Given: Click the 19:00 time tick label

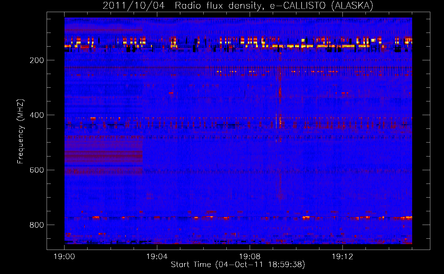Looking at the screenshot, I should click(x=64, y=256).
